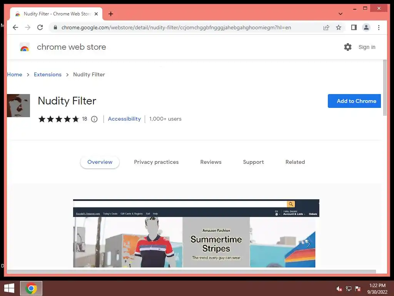Viewport: 394px width, 296px height.
Task: Click the padlock site info icon
Action: point(55,27)
